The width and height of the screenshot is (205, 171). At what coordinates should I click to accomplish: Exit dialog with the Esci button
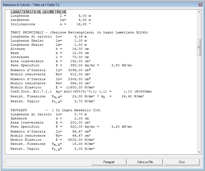(x=182, y=162)
